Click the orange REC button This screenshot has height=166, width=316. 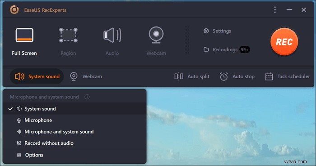[284, 41]
